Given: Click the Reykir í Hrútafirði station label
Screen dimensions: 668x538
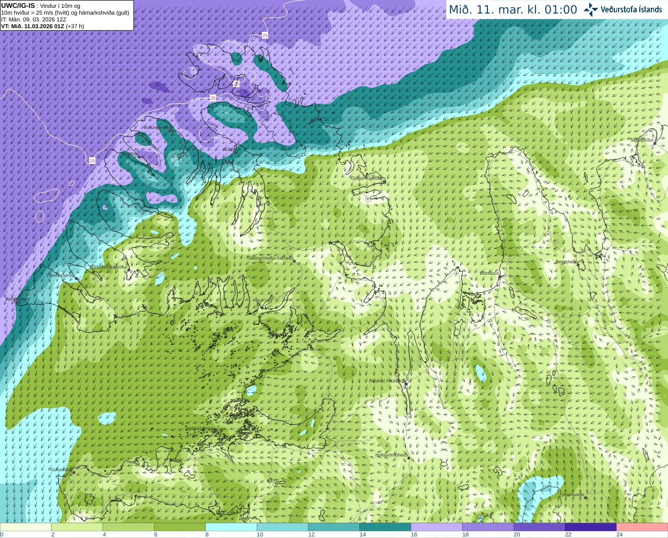Looking at the screenshot, I should click(387, 381).
